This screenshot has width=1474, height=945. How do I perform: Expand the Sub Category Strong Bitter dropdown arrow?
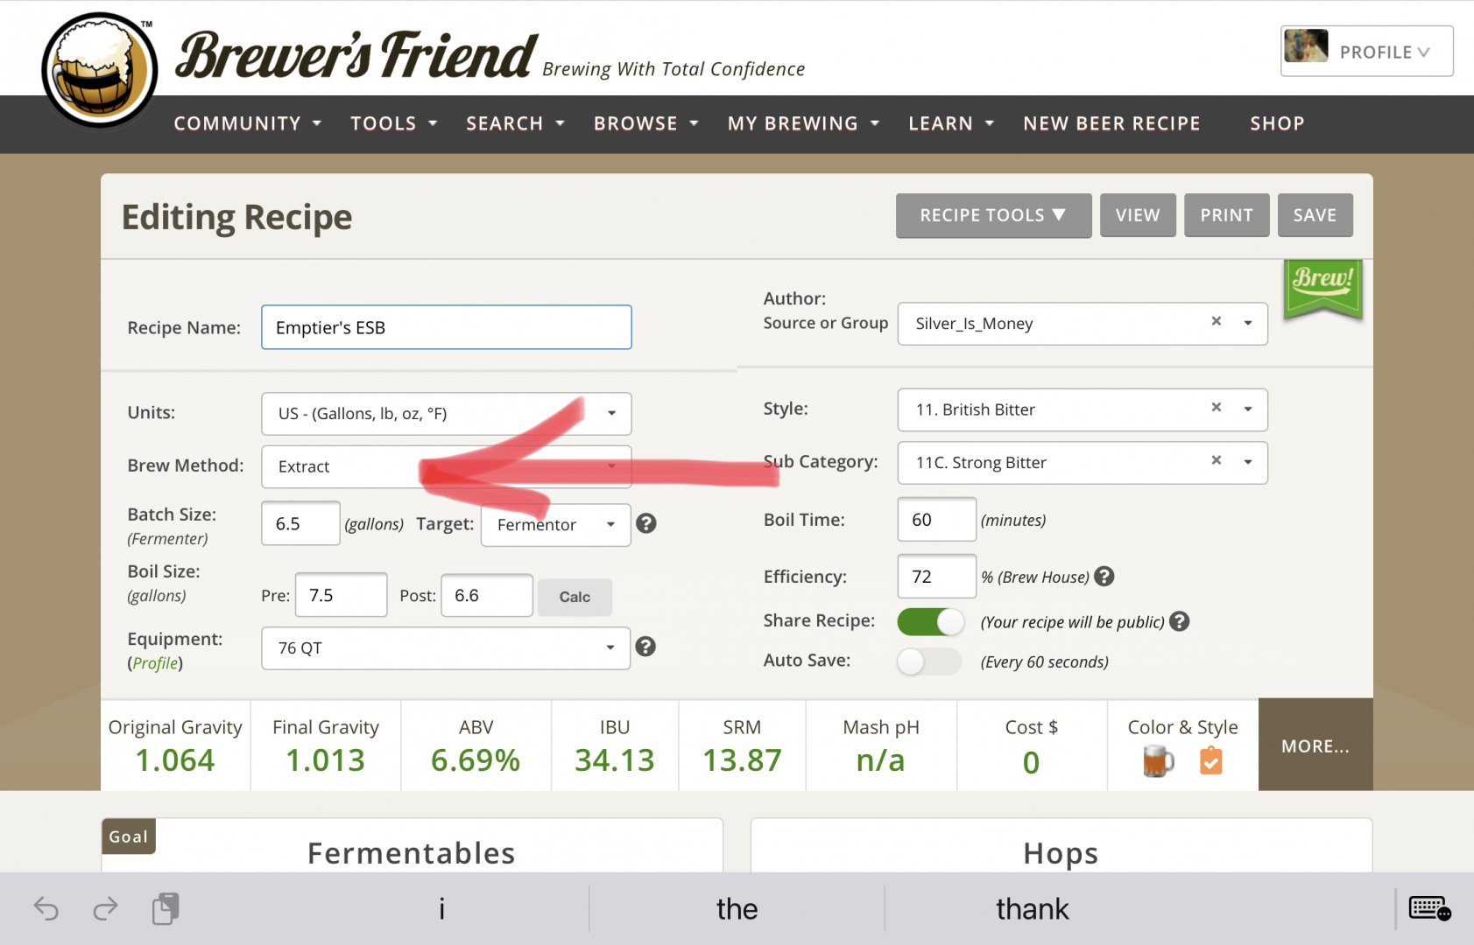[x=1248, y=462]
